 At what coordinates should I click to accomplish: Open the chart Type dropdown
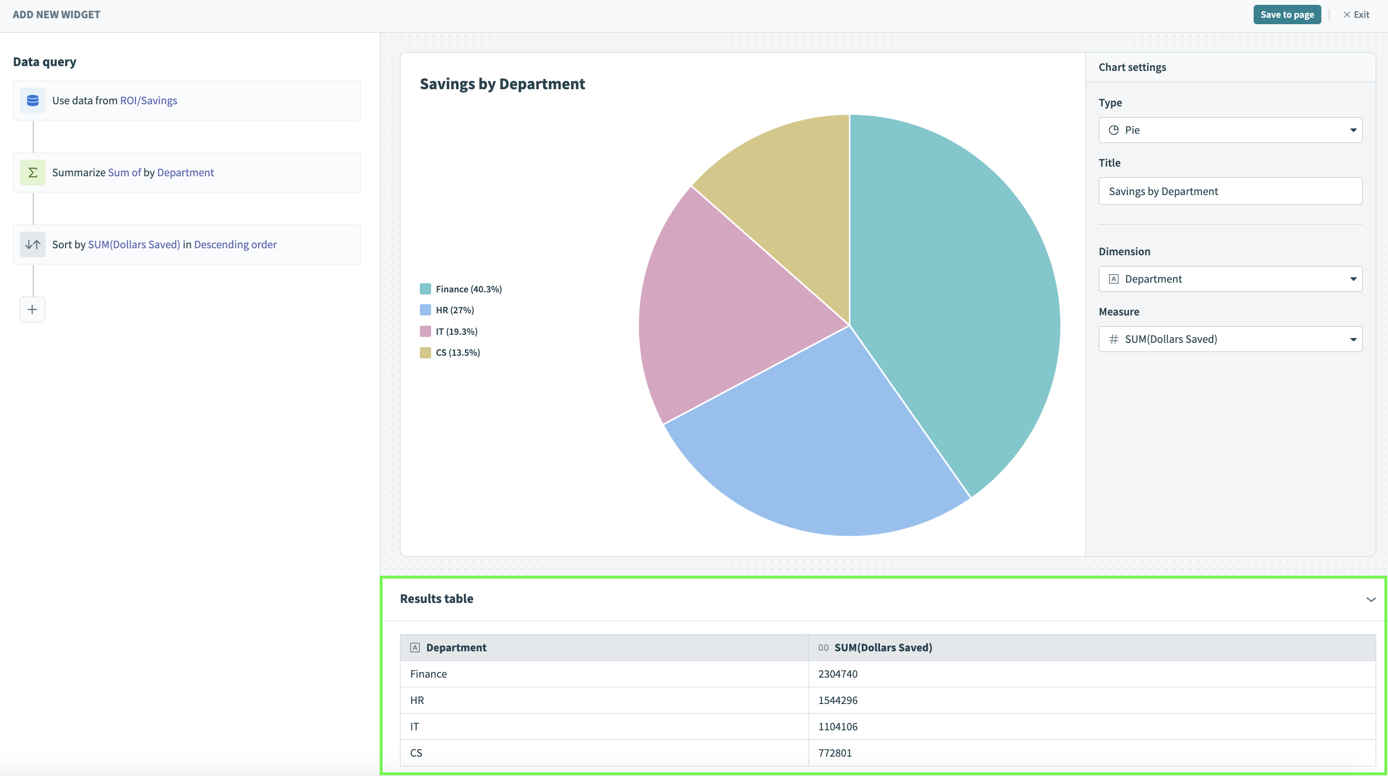pyautogui.click(x=1230, y=131)
